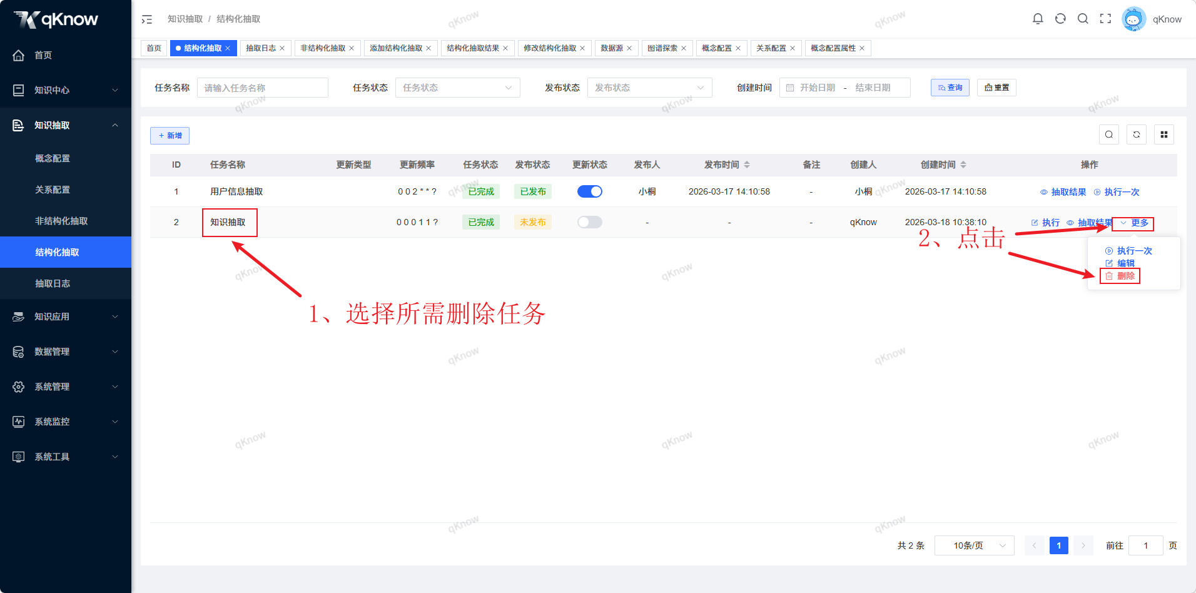The image size is (1196, 593).
Task: Open 非结构化抽取 in the sidebar
Action: pyautogui.click(x=66, y=221)
